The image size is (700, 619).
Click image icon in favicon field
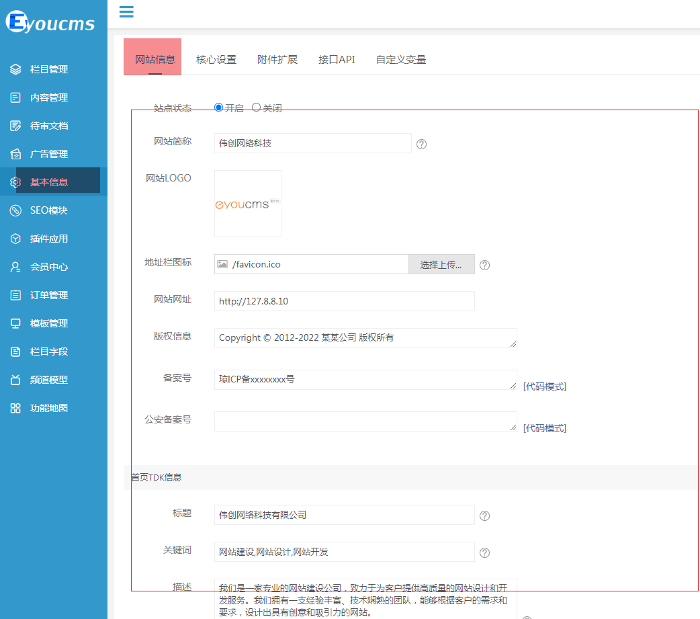coord(222,264)
